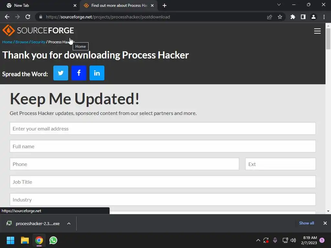Open the notification badge in tray
This screenshot has height=248, width=331.
322,240
